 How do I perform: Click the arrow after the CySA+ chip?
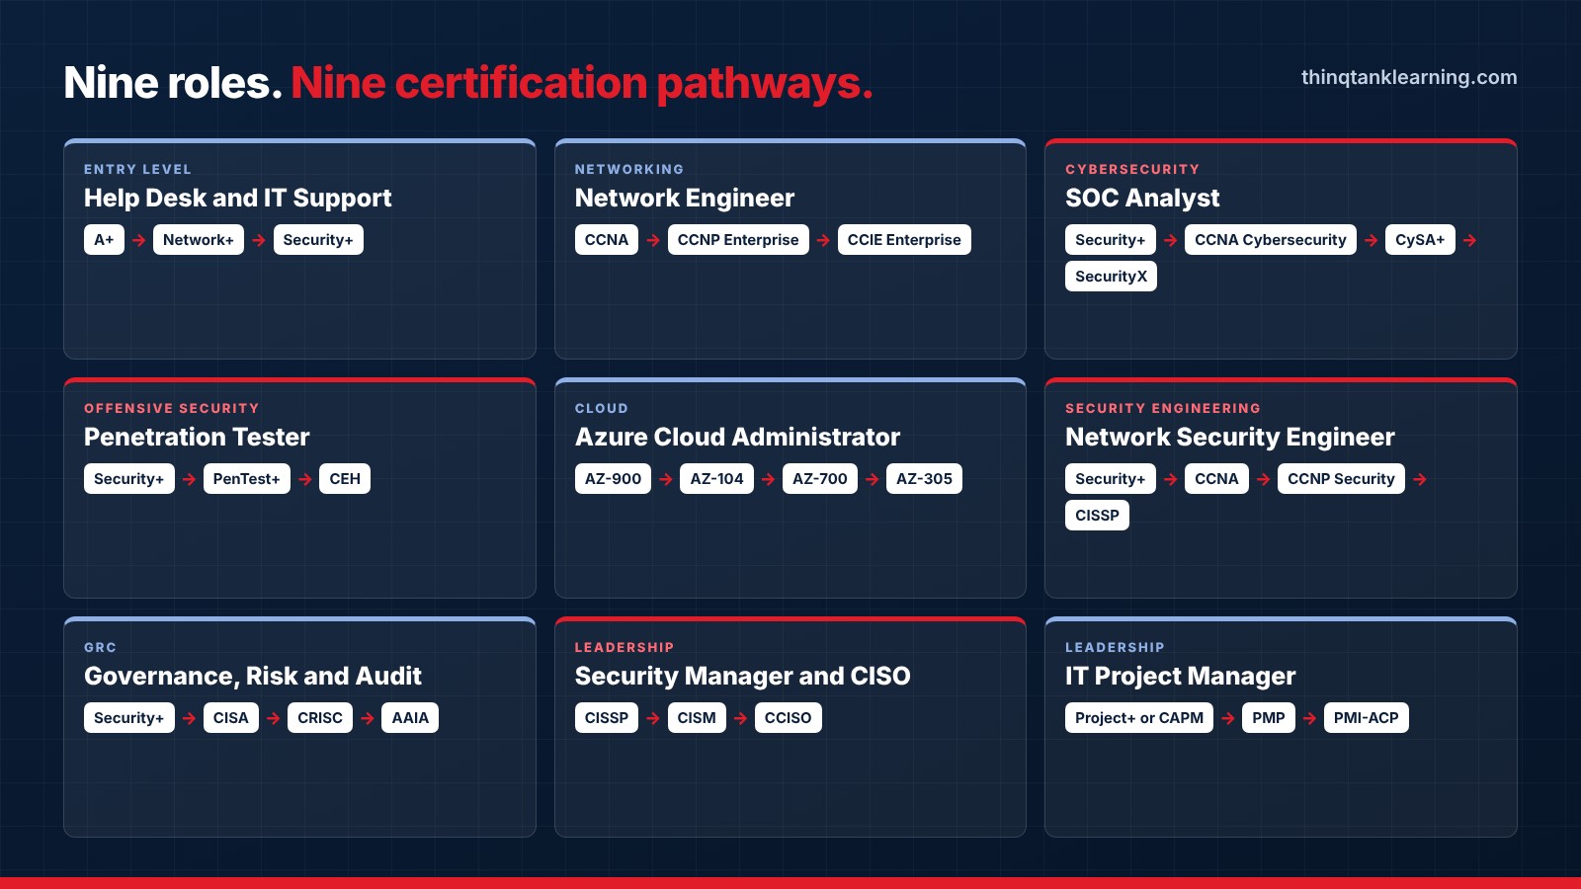[1470, 240]
